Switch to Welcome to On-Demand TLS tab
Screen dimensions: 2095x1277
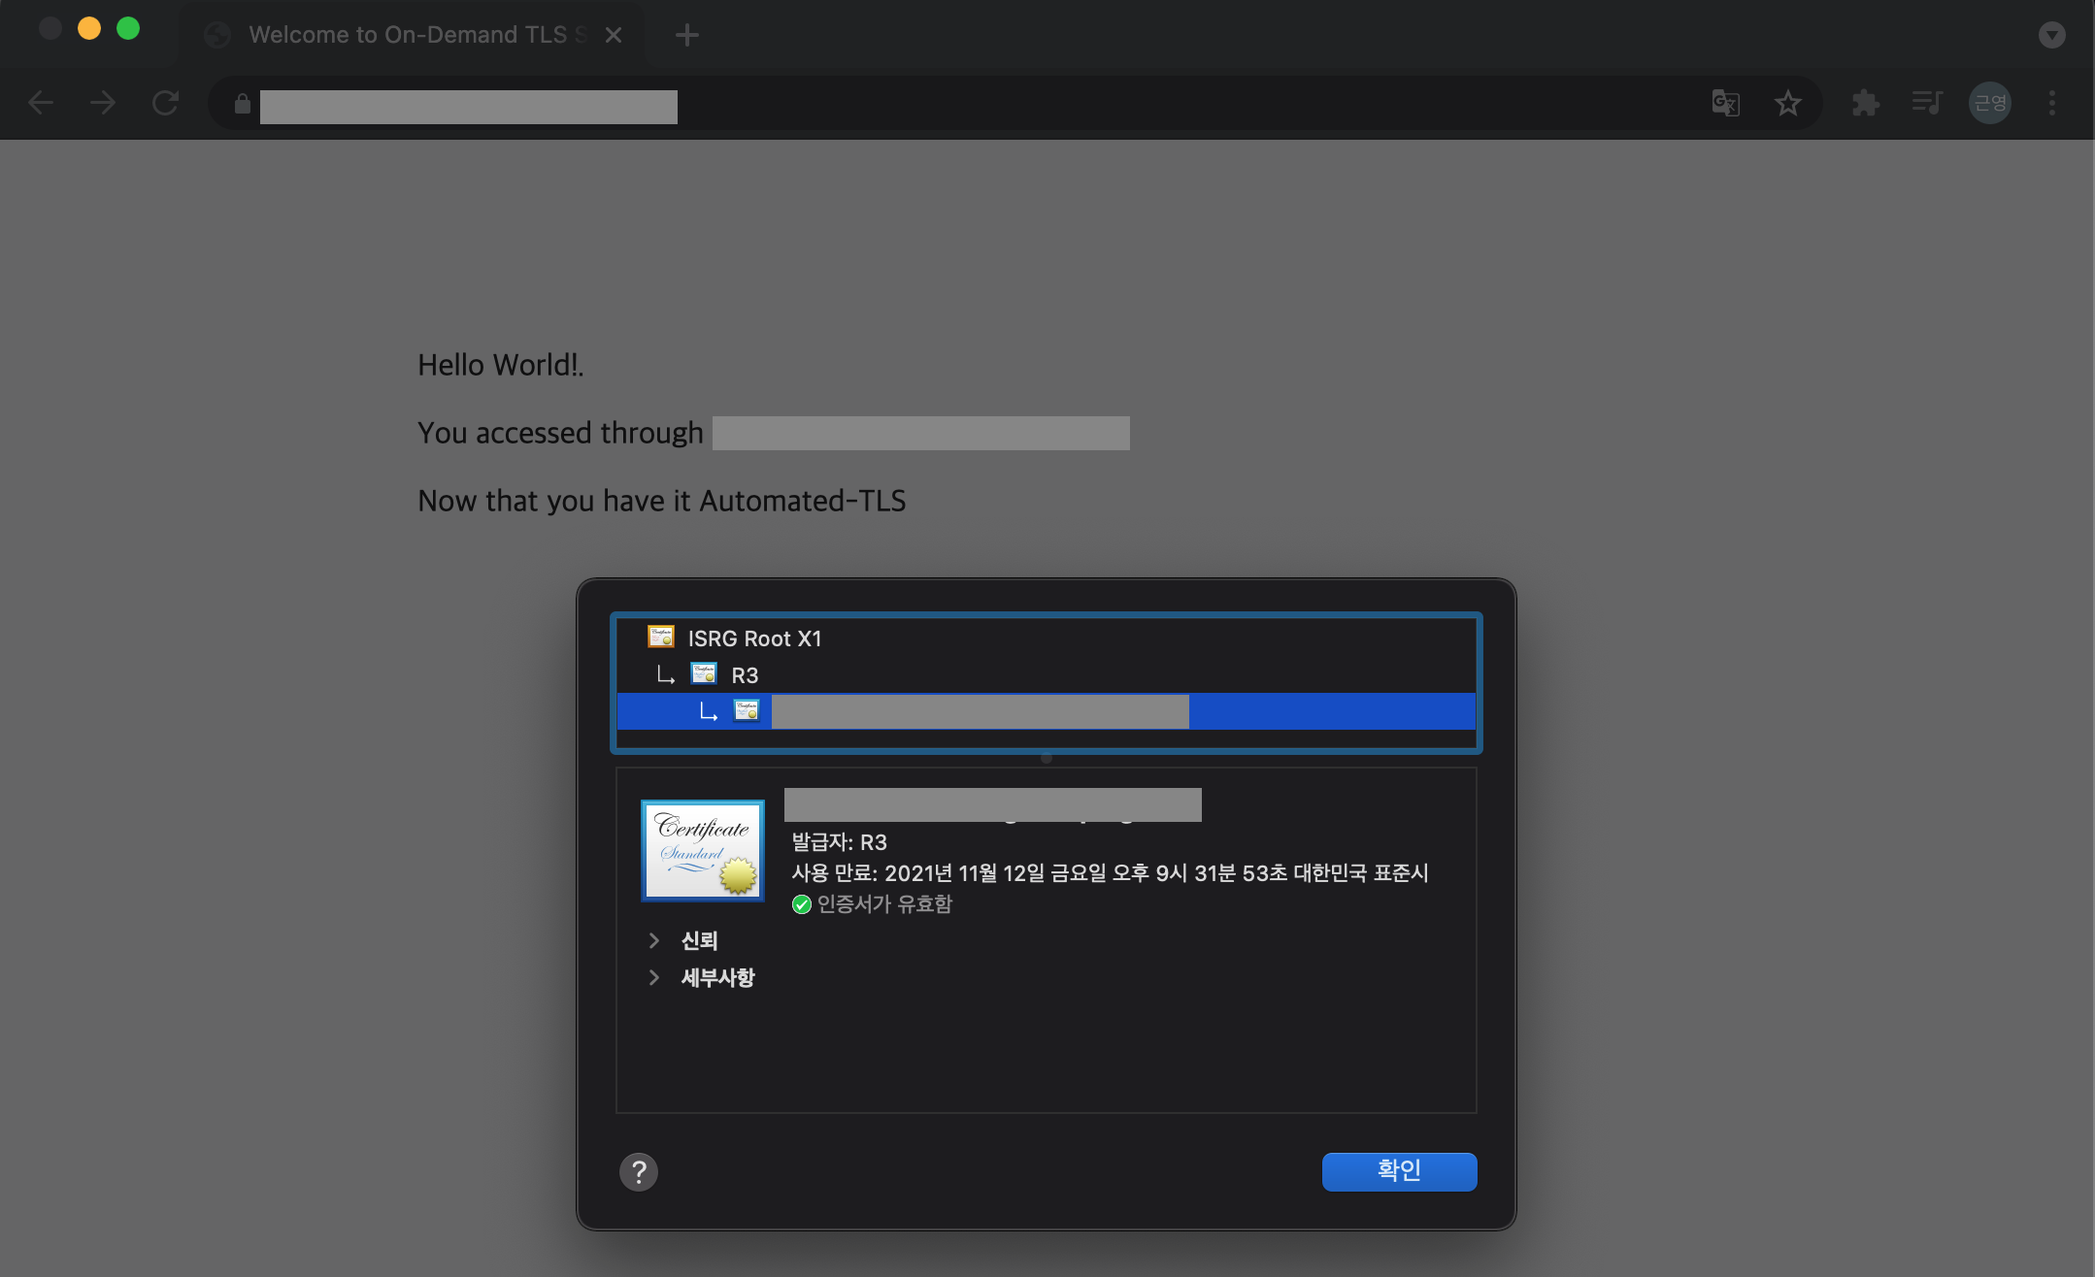pyautogui.click(x=408, y=35)
